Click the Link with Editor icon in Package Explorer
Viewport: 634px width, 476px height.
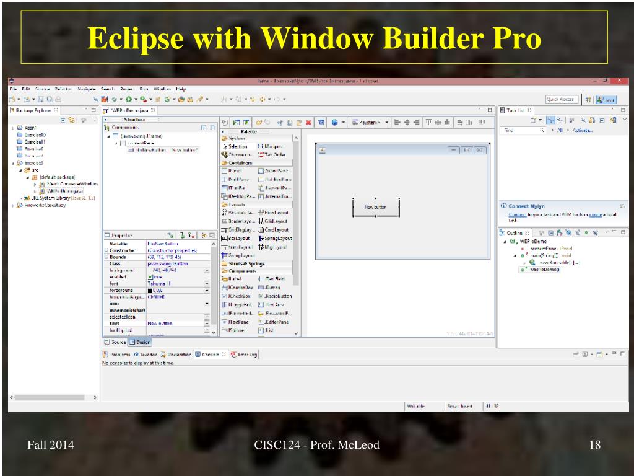coord(72,120)
